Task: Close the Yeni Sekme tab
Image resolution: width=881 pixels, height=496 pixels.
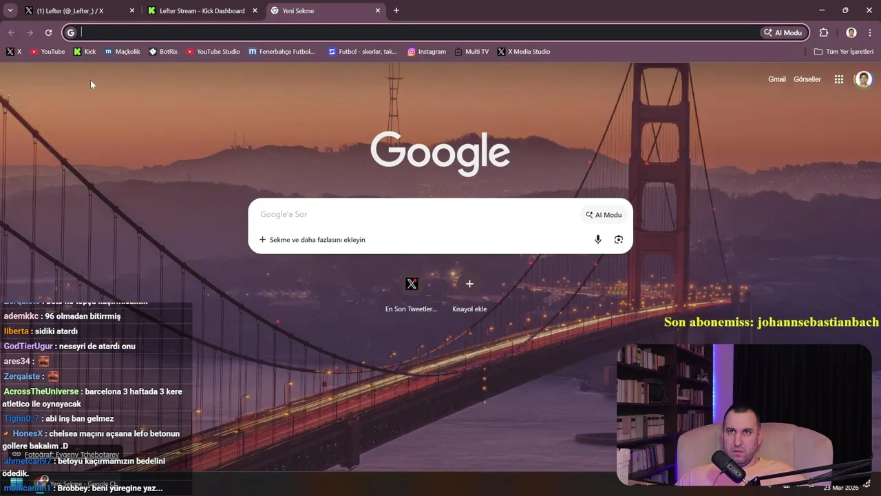Action: tap(378, 10)
